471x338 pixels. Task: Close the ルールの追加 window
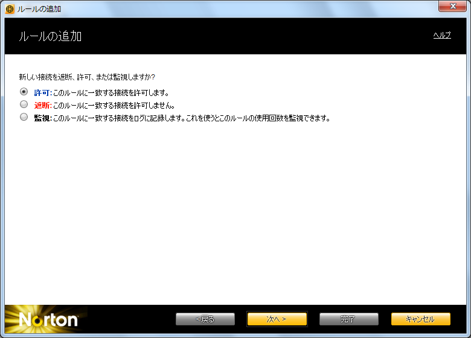[x=452, y=7]
